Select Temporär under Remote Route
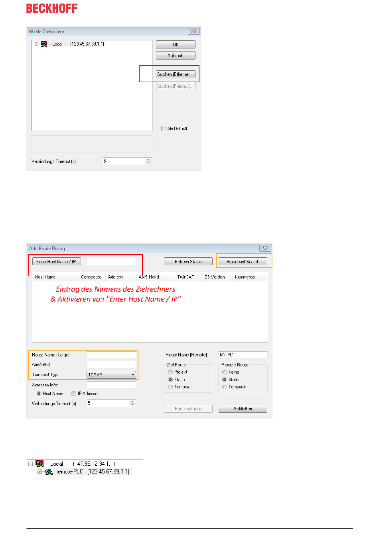379x547 pixels. pyautogui.click(x=225, y=387)
